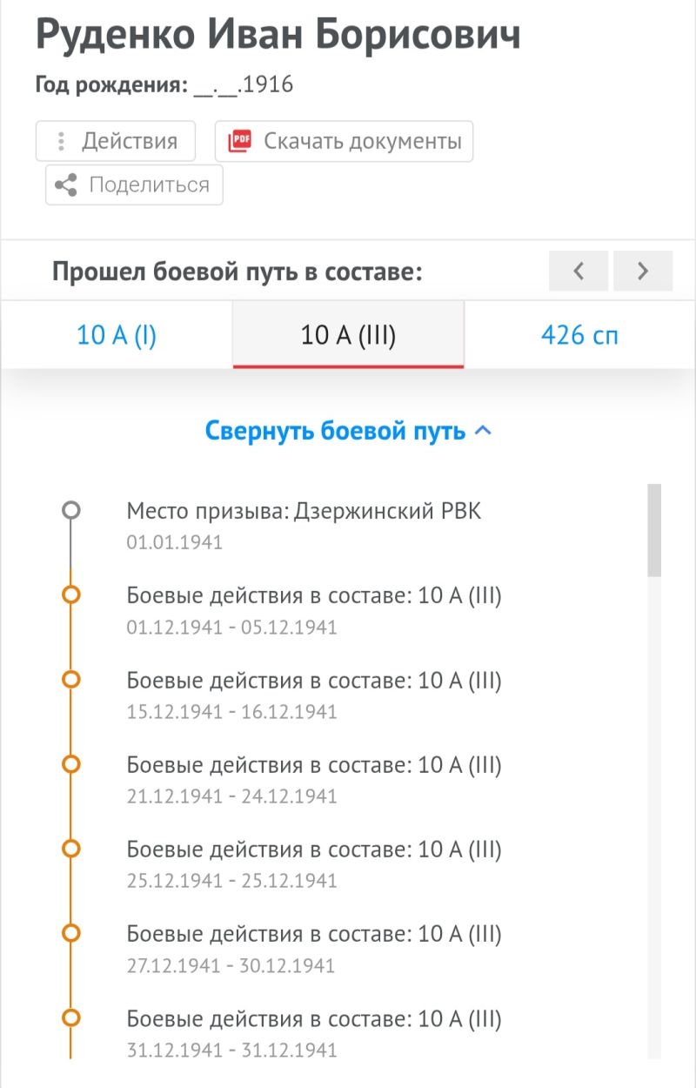Viewport: 696px width, 1088px height.
Task: Switch to the 10 А (I) tab
Action: 117,335
